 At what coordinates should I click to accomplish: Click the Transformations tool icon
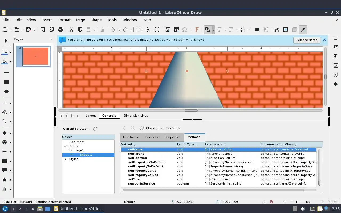tap(208, 30)
